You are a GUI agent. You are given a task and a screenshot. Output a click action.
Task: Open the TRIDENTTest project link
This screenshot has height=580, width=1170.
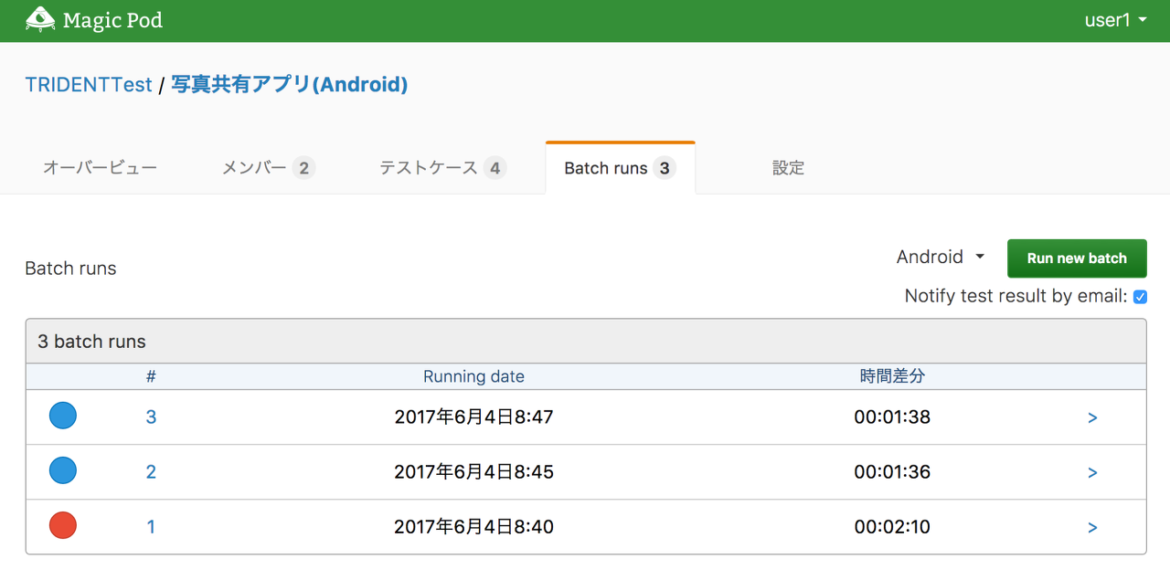pos(88,84)
